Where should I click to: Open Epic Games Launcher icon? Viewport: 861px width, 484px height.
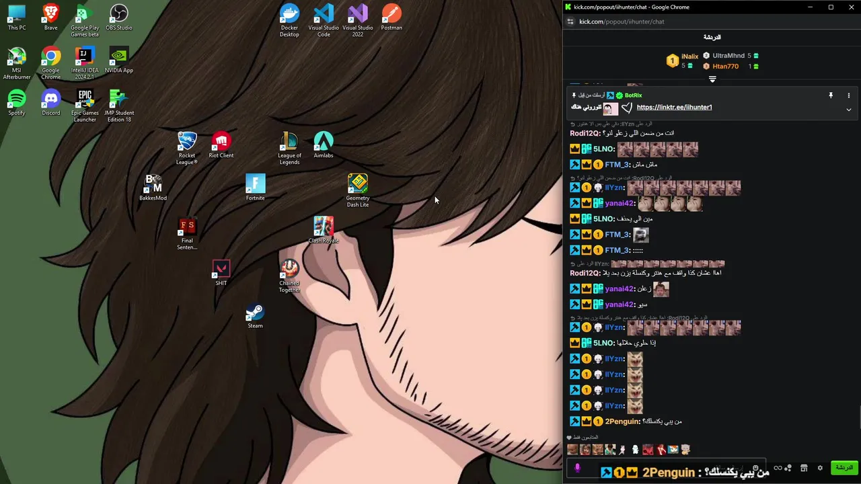tap(85, 106)
